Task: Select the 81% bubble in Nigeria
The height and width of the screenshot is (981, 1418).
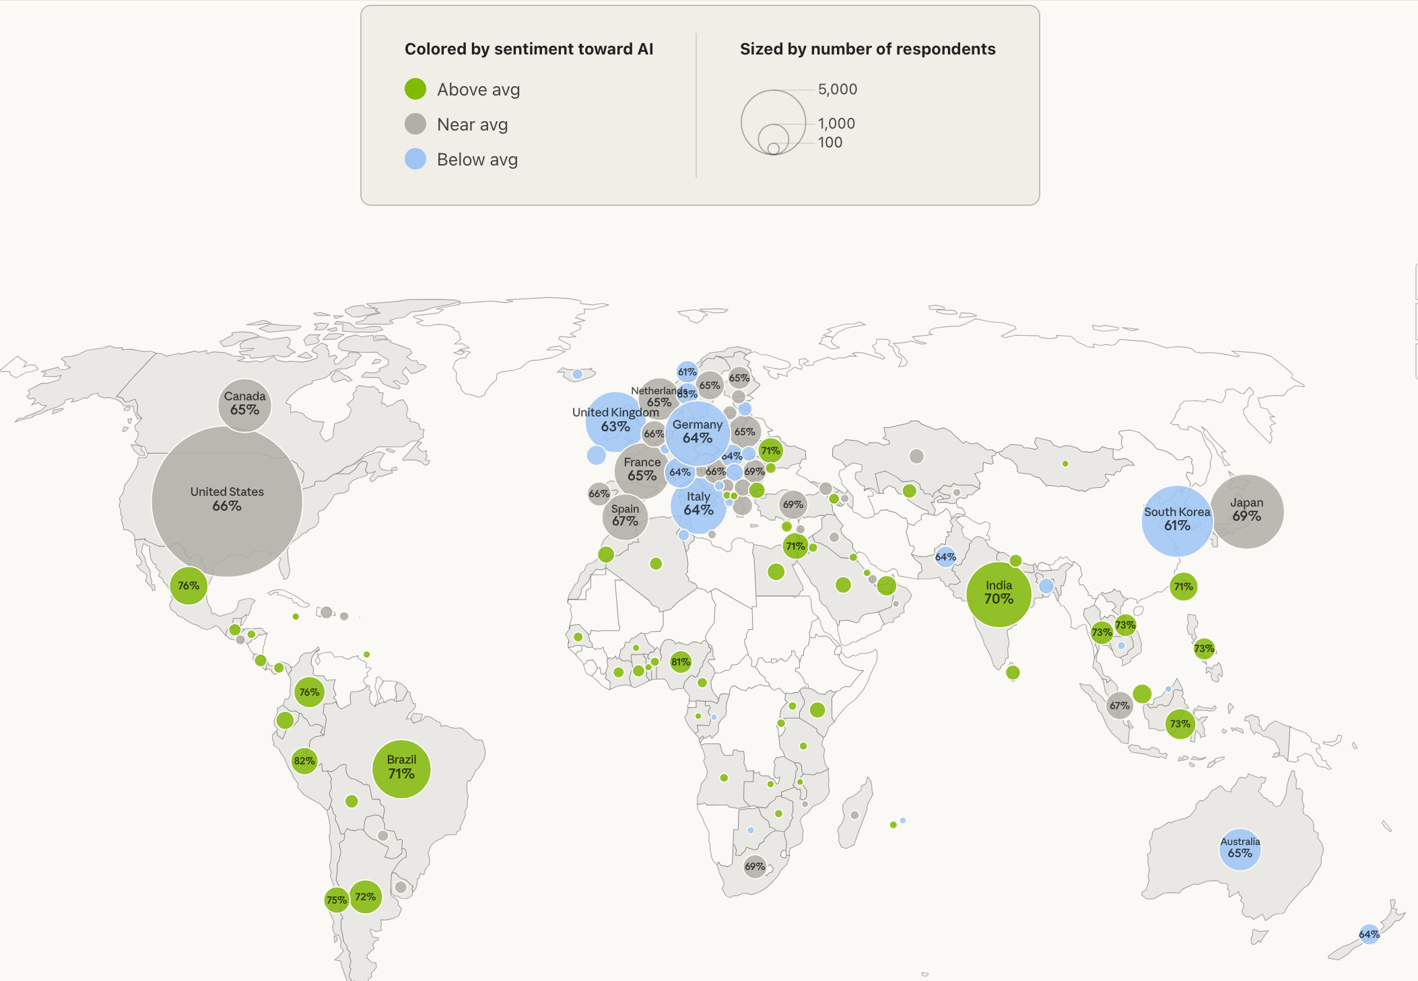Action: [x=681, y=662]
